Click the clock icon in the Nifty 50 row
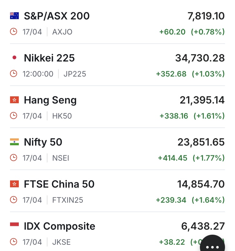Viewport: 235px width, 251px height. (13, 158)
